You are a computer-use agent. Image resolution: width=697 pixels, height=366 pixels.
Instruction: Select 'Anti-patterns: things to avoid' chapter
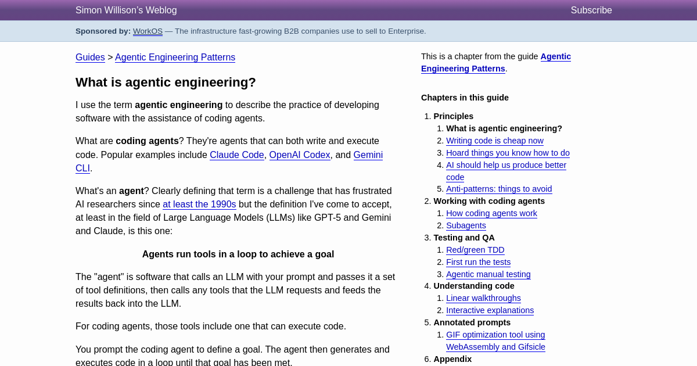pos(499,189)
